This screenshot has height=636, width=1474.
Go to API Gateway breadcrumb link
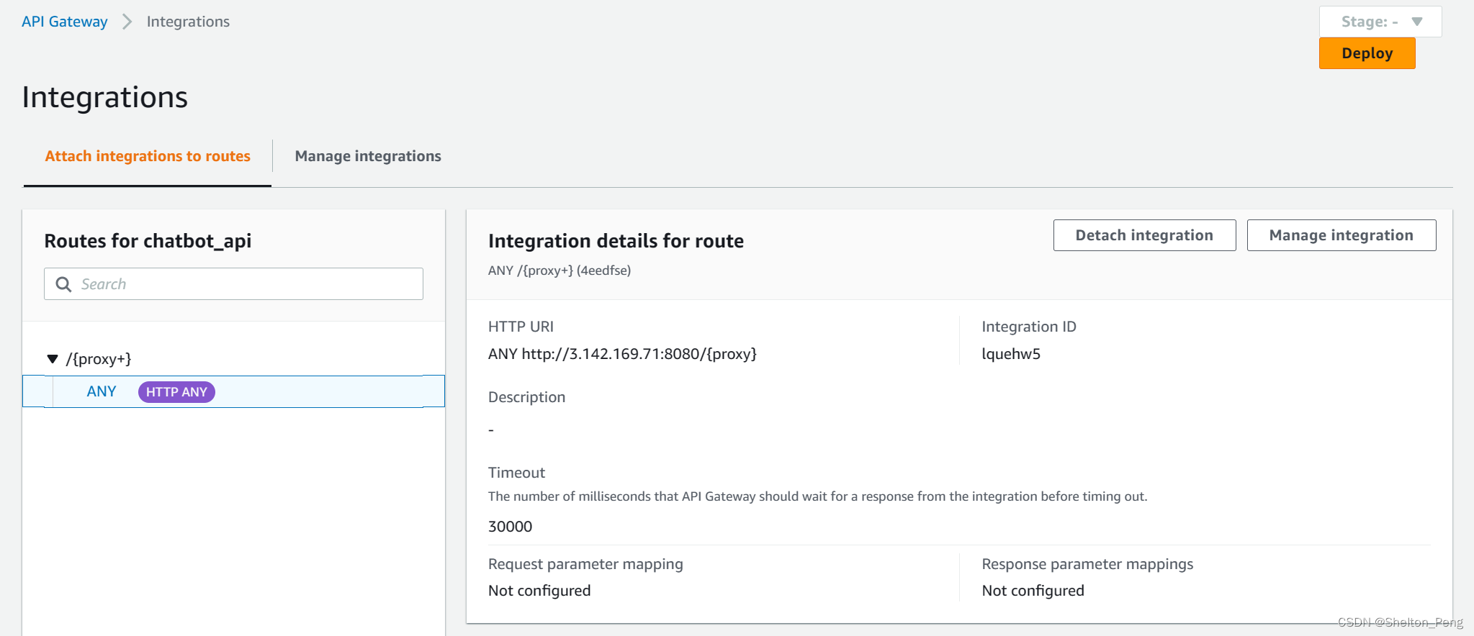coord(65,22)
